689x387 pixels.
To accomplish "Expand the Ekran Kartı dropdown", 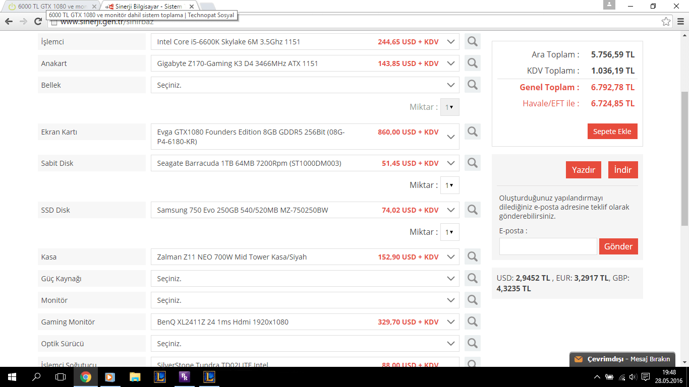I will (305, 137).
